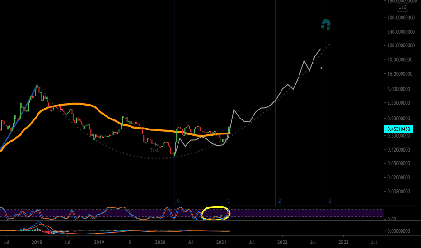Image resolution: width=421 pixels, height=248 pixels.
Task: Click the USD currency button
Action: (402, 7)
